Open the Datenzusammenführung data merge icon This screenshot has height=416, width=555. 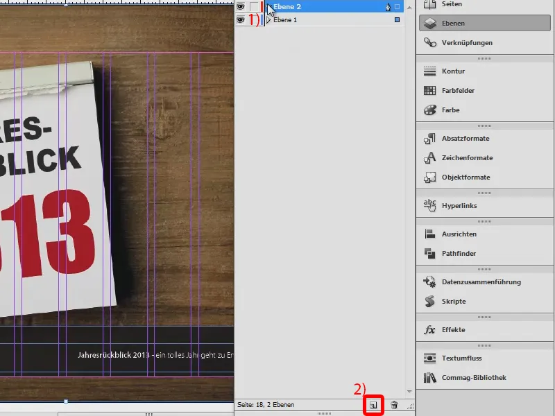pos(429,282)
